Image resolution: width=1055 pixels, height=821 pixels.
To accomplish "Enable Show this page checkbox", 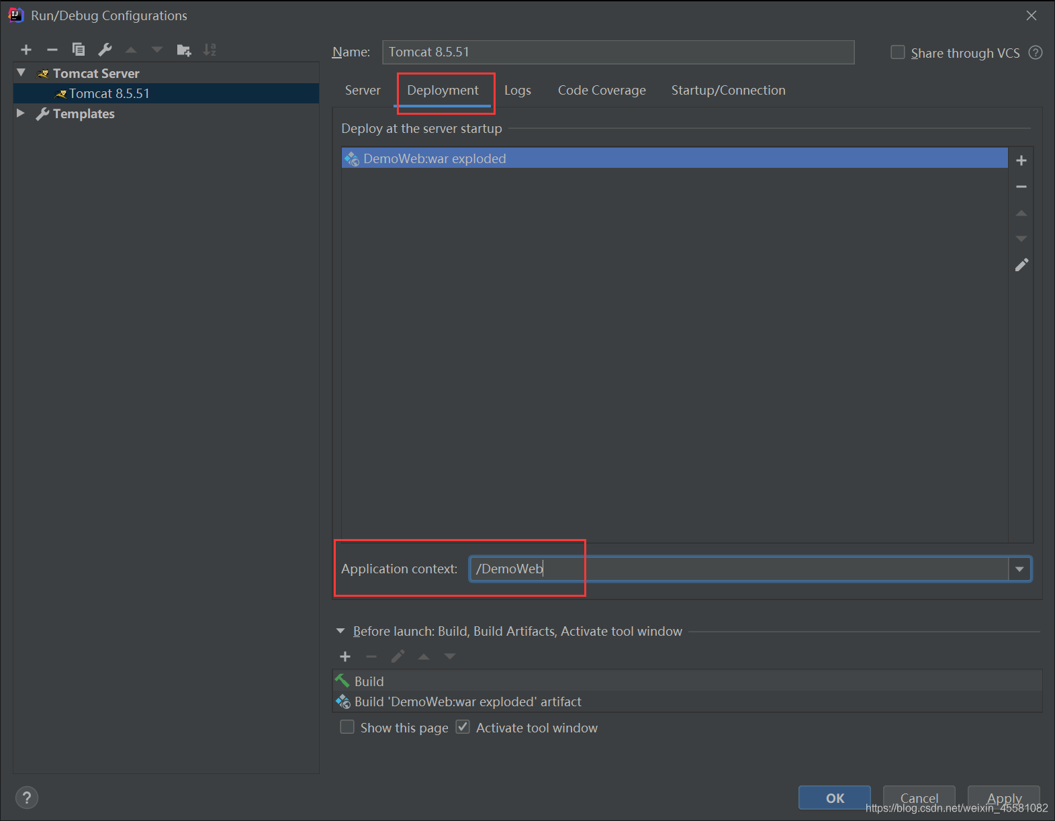I will click(x=347, y=727).
